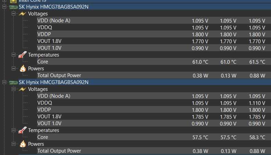The width and height of the screenshot is (271, 155).
Task: Click the Temperatures thermometer icon of first module
Action: [x=23, y=55]
